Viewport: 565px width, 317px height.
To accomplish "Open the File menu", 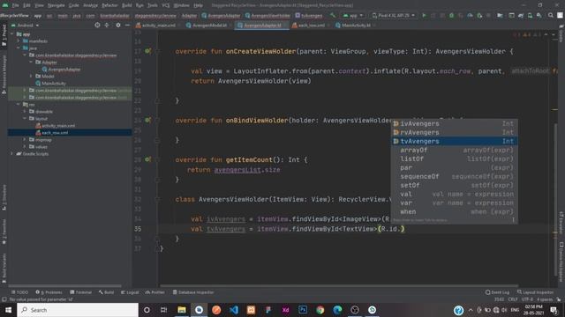I will pos(16,5).
